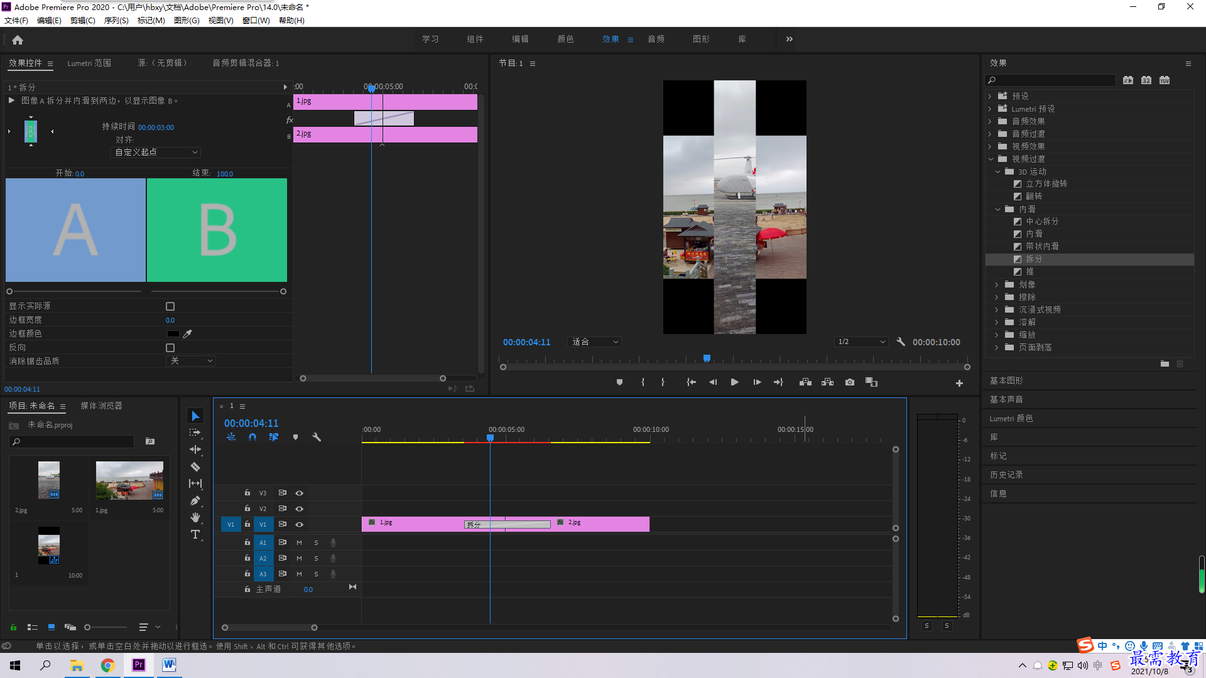Open the 1/2 playback resolution dropdown
The width and height of the screenshot is (1206, 678).
coord(861,342)
